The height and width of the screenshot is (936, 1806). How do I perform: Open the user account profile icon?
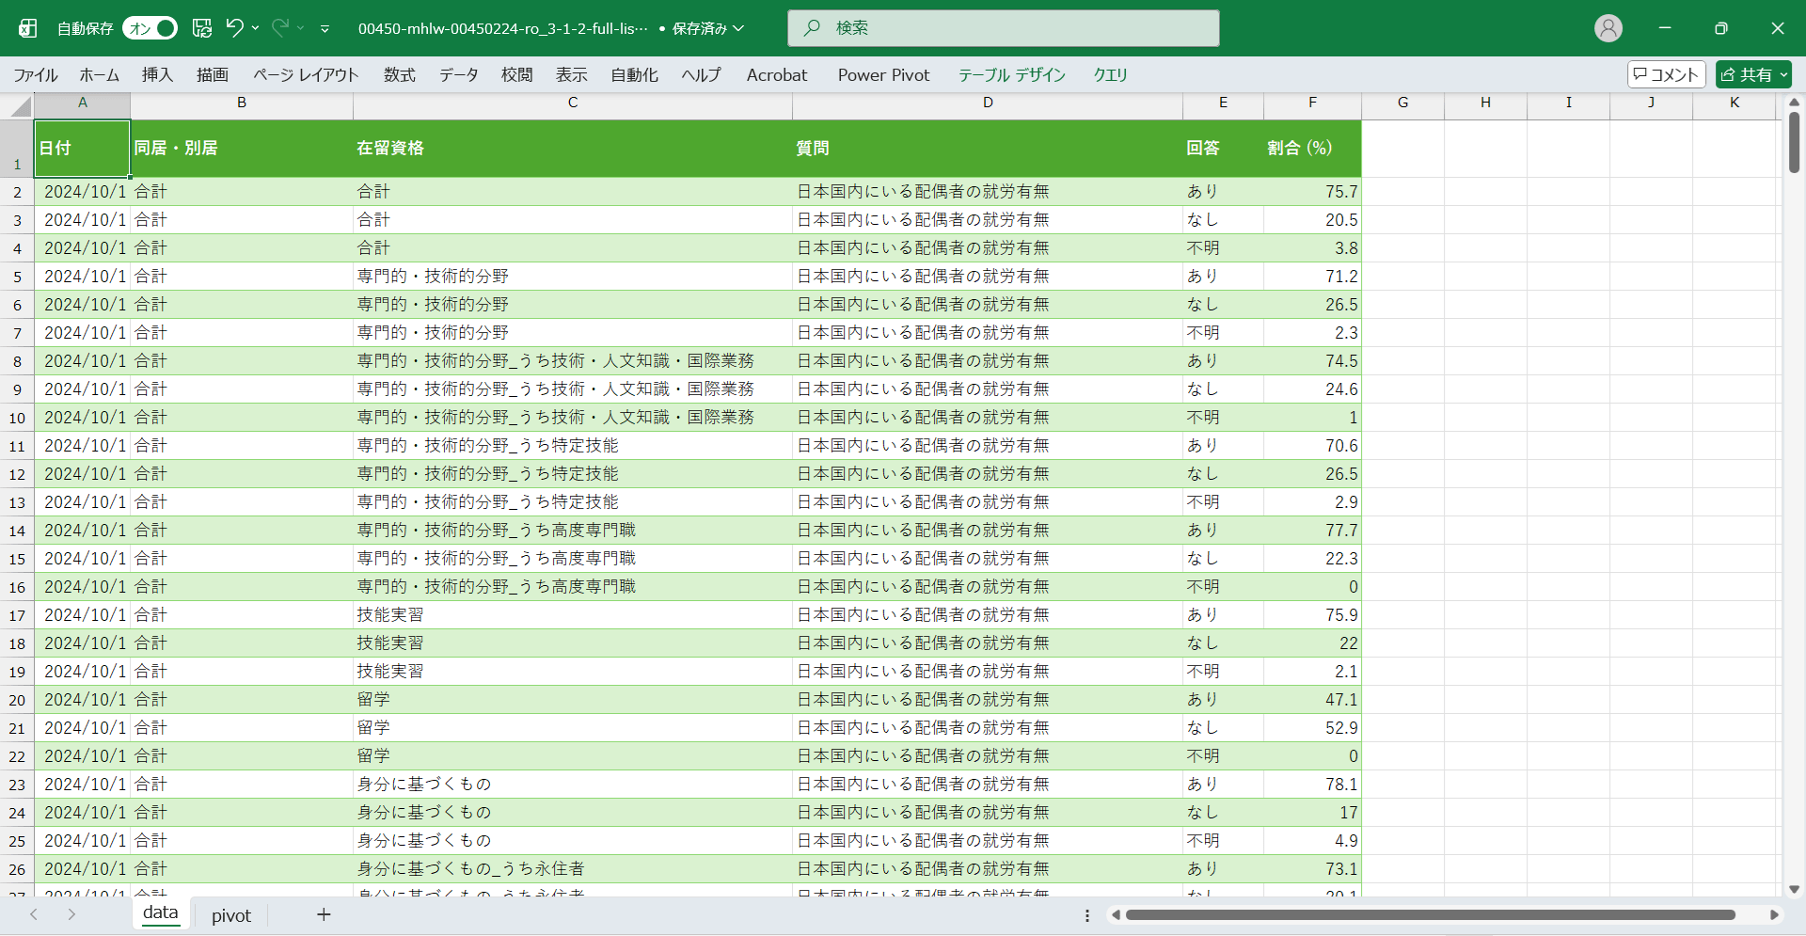pos(1608,28)
